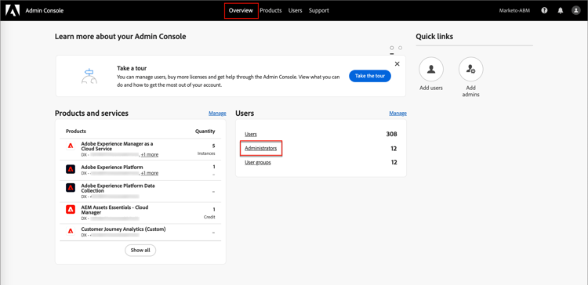Click the Take a tour illustration
This screenshot has height=285, width=588.
tap(89, 77)
